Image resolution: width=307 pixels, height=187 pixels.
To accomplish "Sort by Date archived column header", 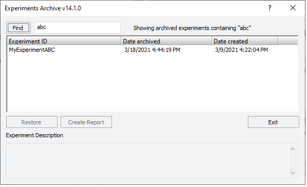I will pyautogui.click(x=166, y=41).
